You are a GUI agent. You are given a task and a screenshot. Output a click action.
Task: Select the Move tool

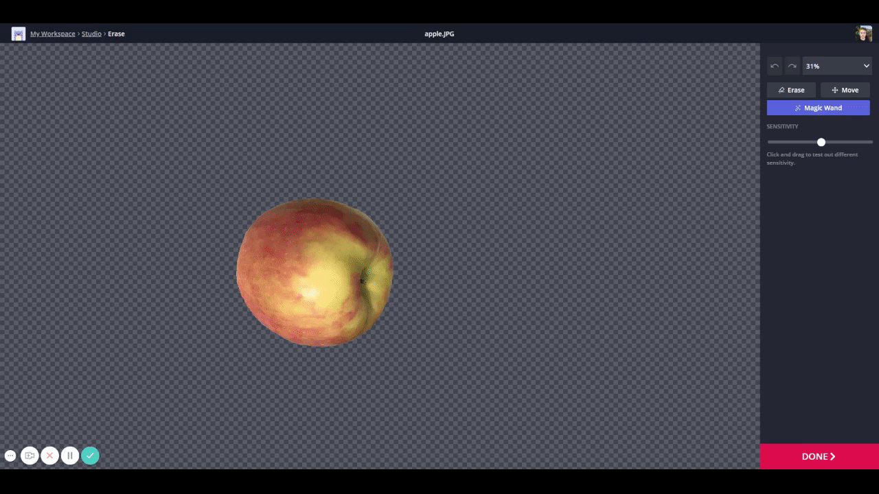point(845,90)
